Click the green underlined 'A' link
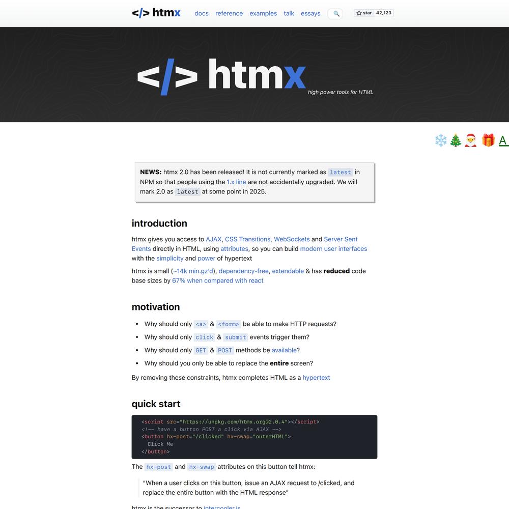The height and width of the screenshot is (509, 509). [503, 140]
